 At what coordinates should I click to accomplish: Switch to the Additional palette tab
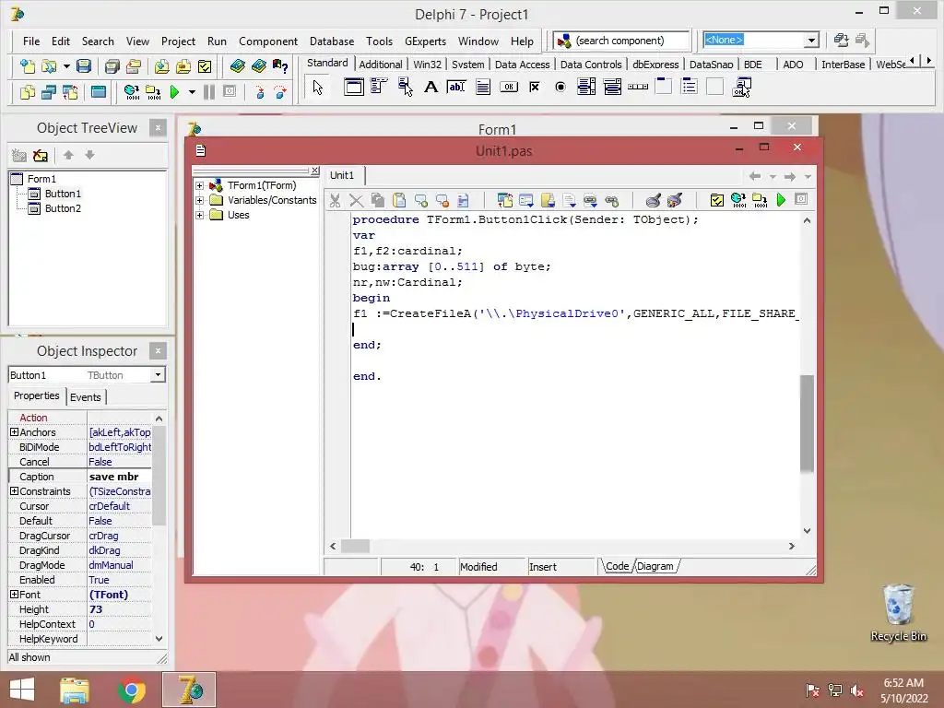pos(381,65)
